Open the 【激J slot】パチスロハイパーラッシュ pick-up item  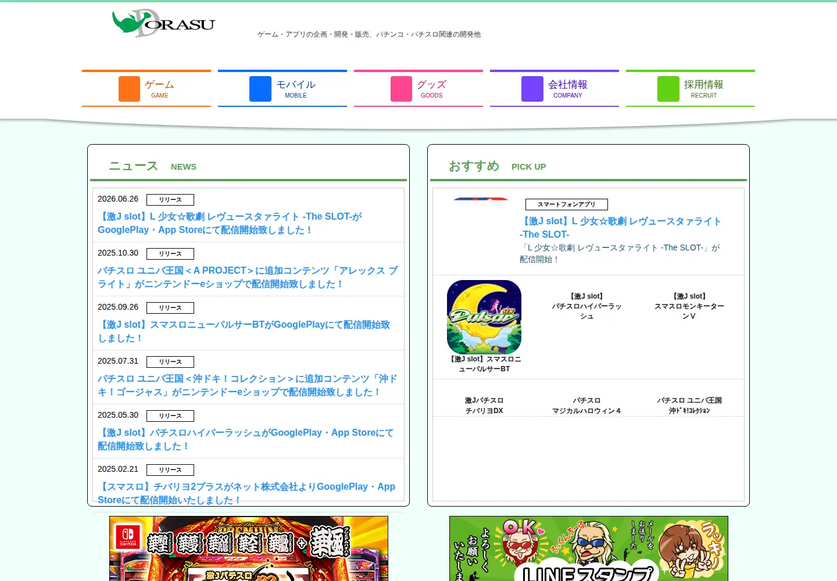(x=587, y=306)
